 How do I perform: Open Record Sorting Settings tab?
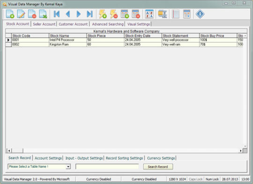[125, 158]
